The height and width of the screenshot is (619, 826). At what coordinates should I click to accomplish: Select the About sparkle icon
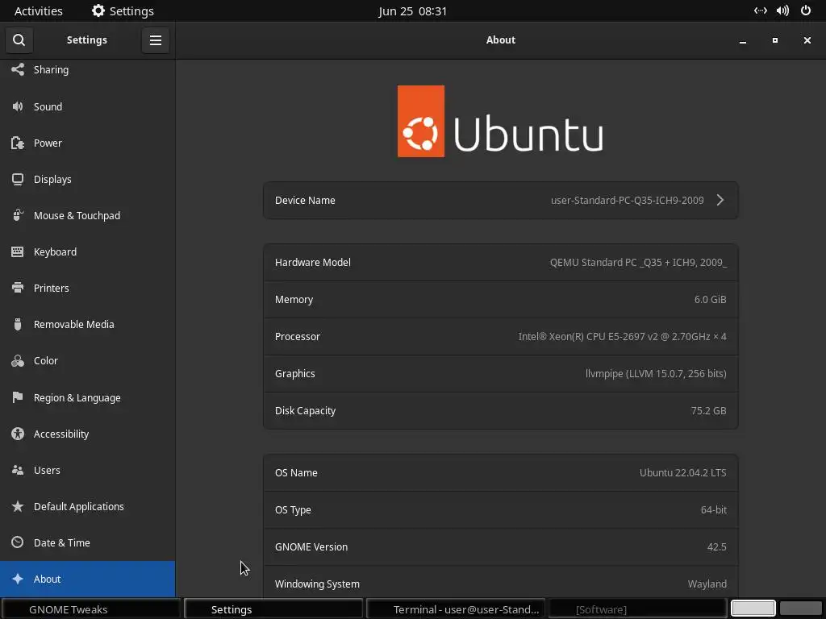(18, 579)
